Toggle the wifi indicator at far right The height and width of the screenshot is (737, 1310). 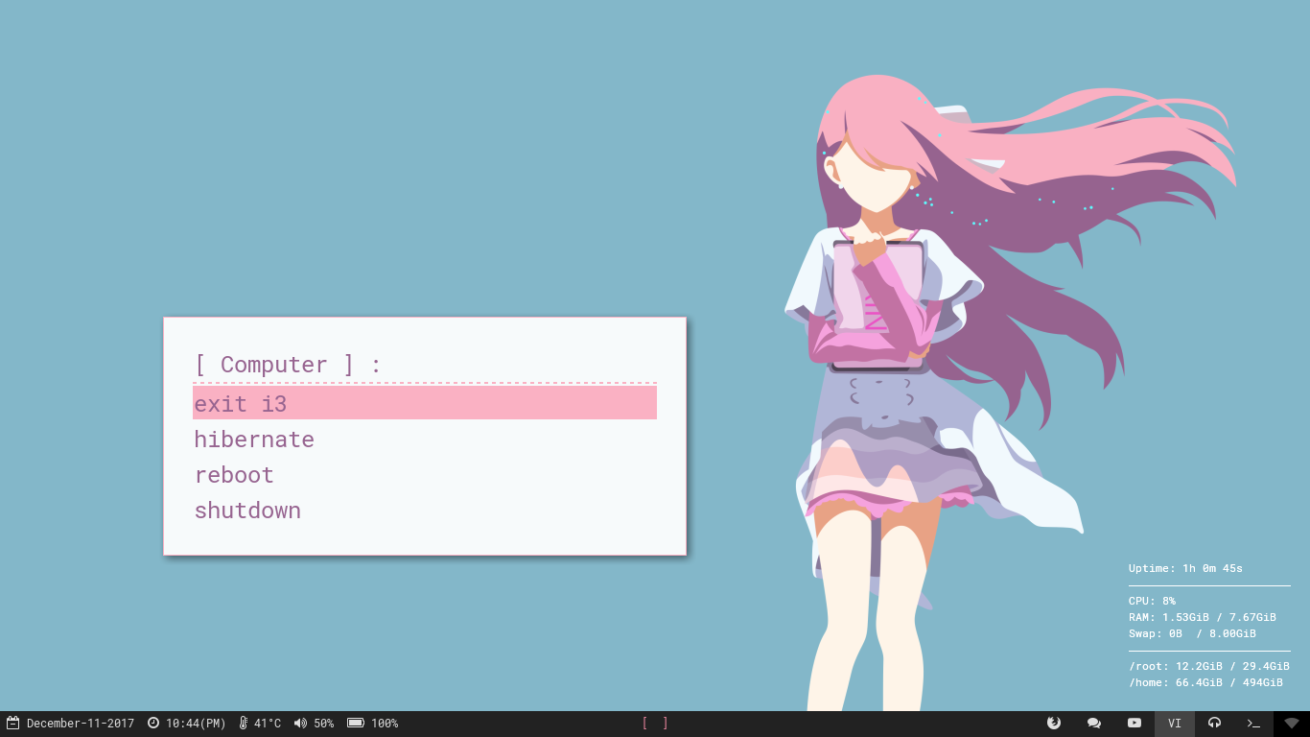tap(1292, 723)
